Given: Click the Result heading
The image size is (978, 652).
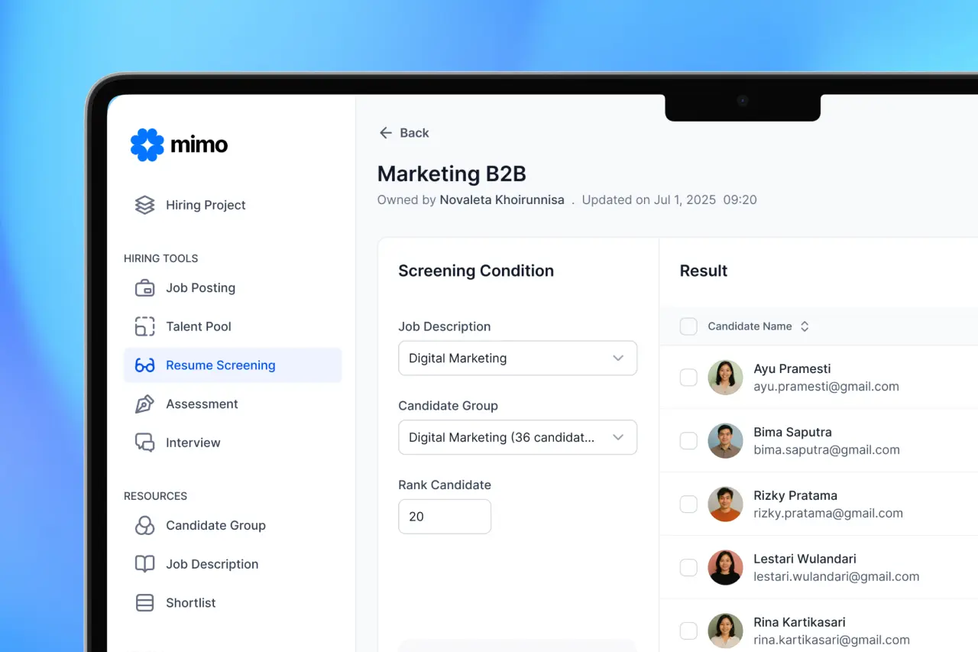Looking at the screenshot, I should (704, 271).
